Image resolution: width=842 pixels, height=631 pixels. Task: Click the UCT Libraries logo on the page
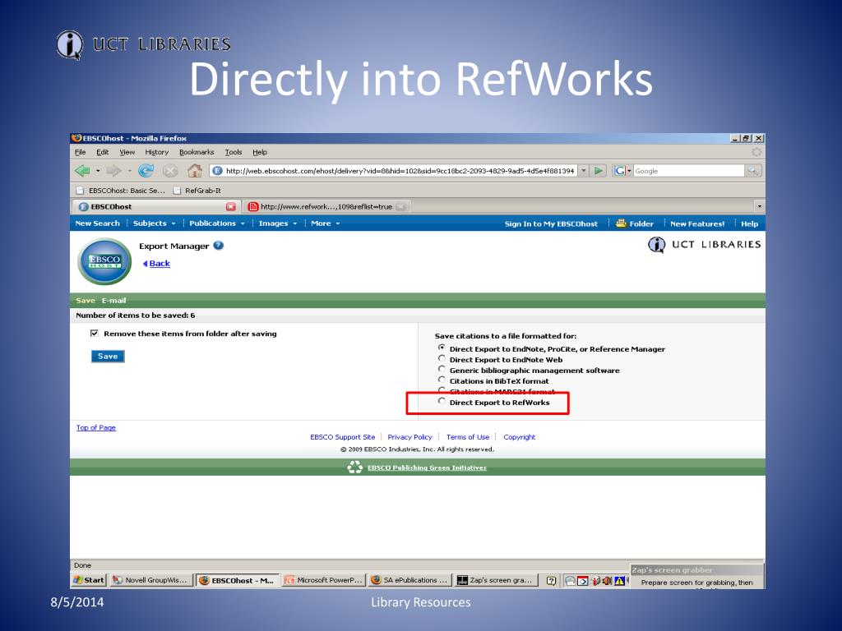[705, 245]
